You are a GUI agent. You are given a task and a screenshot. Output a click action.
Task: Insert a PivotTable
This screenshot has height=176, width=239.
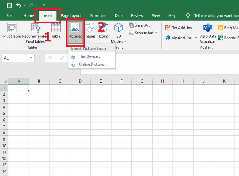pos(12,31)
